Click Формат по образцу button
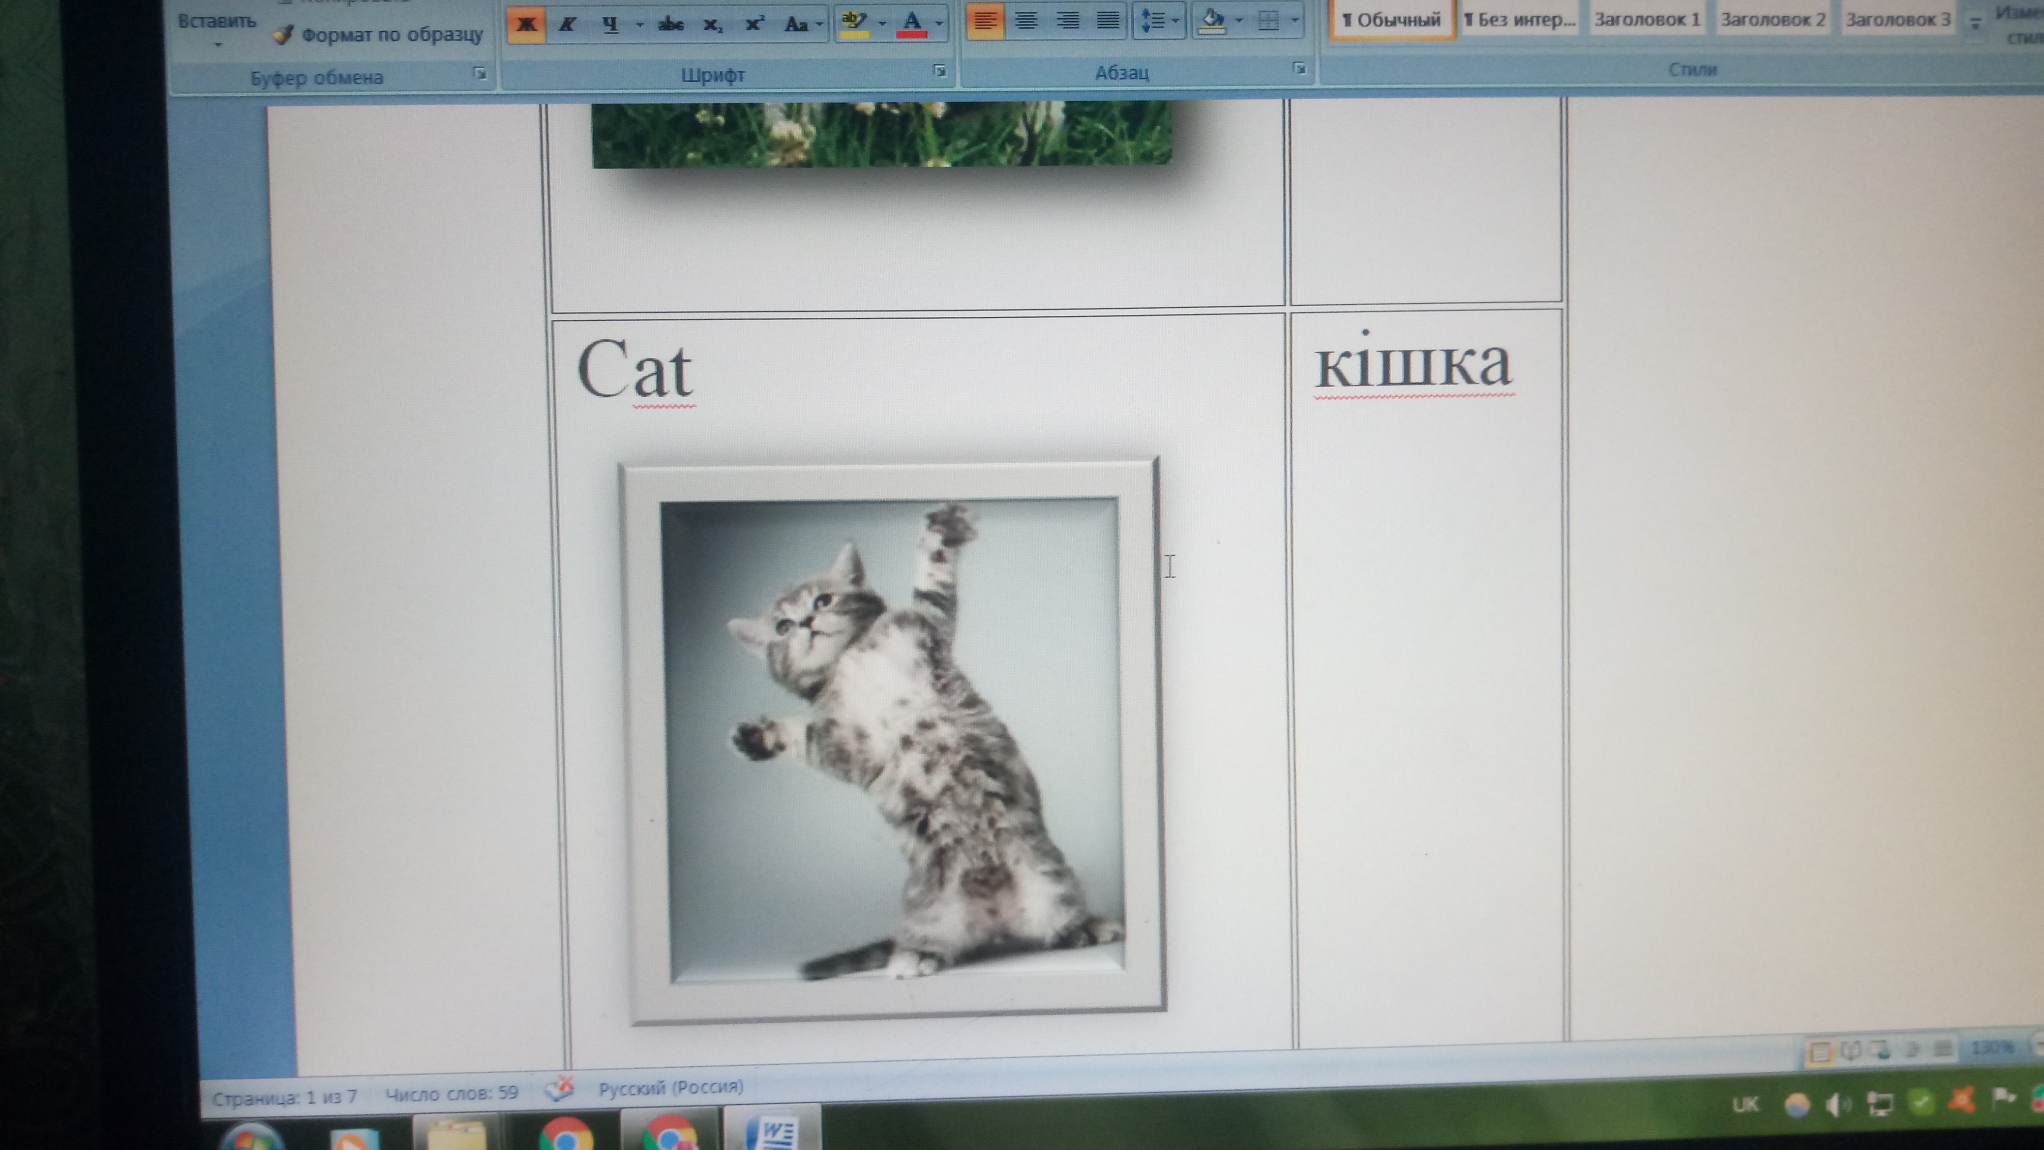 (x=378, y=34)
